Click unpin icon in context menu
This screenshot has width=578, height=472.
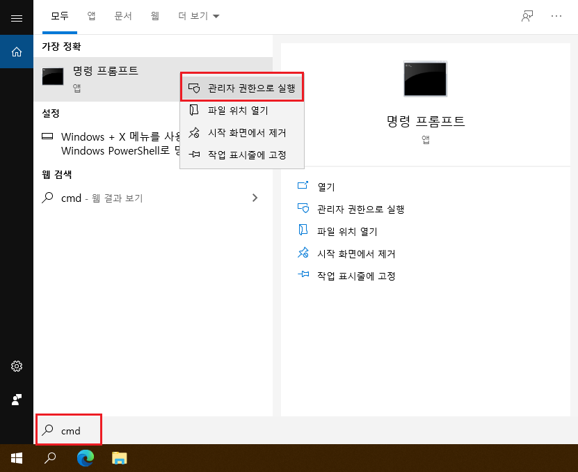click(194, 132)
